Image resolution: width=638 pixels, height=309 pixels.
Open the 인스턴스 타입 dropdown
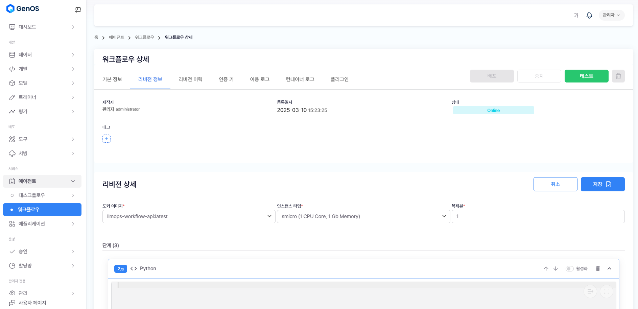pyautogui.click(x=363, y=216)
